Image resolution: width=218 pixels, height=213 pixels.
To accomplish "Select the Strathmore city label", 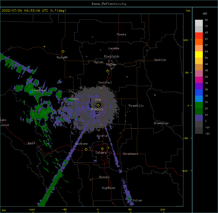I will pos(130,154).
